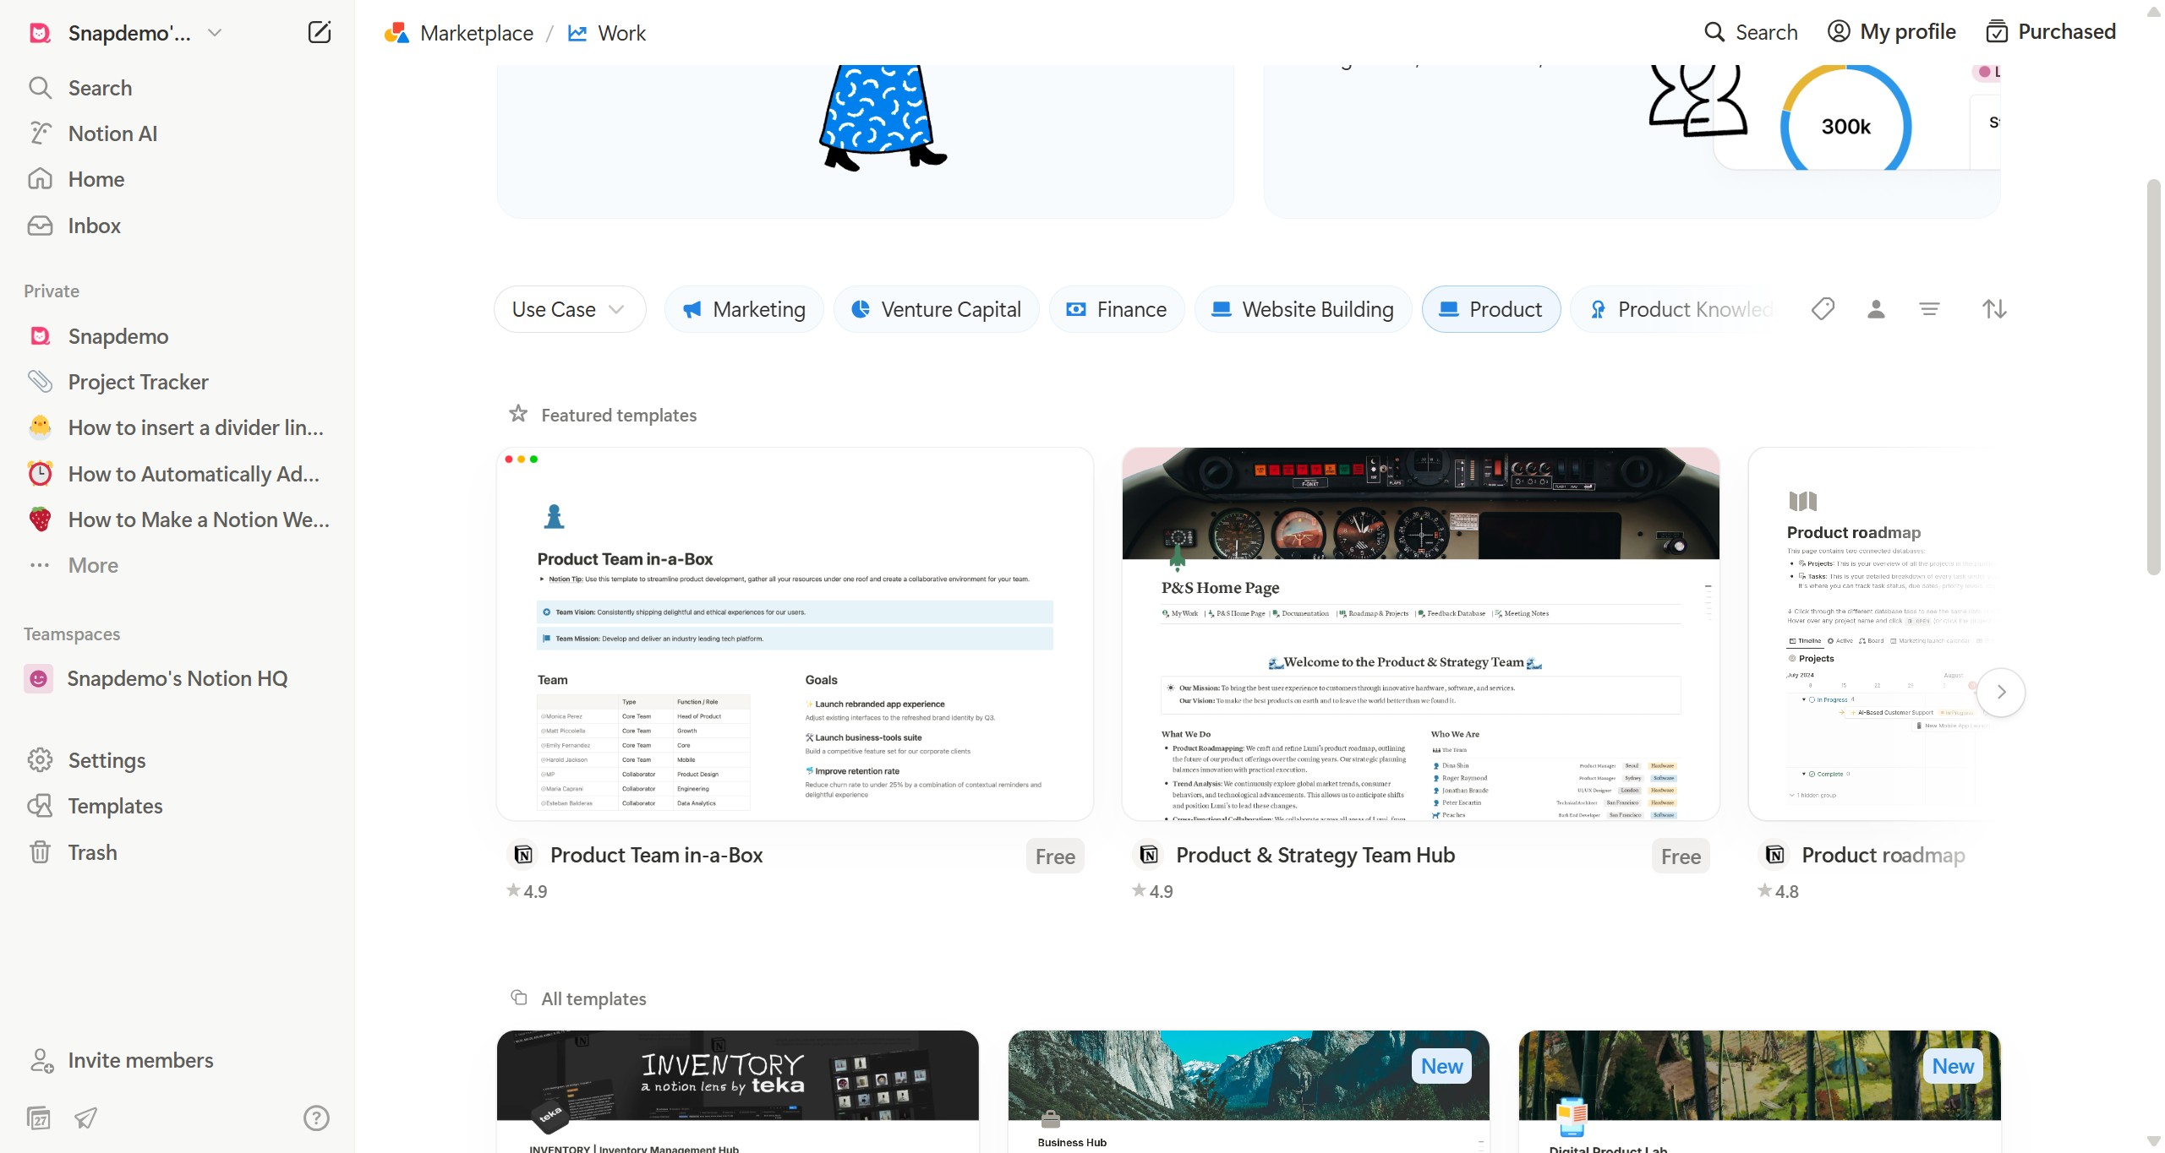Click the page vertical scrollbar

coord(2153,376)
